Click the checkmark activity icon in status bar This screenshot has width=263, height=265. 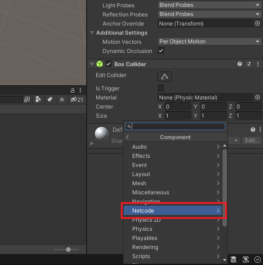pos(258,260)
